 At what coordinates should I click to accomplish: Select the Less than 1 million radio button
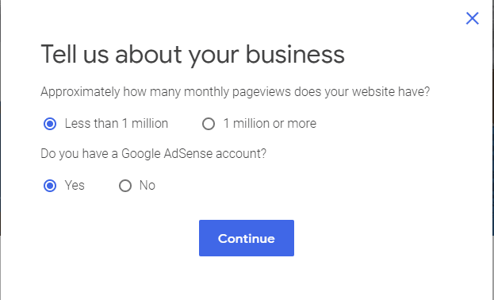tap(50, 124)
